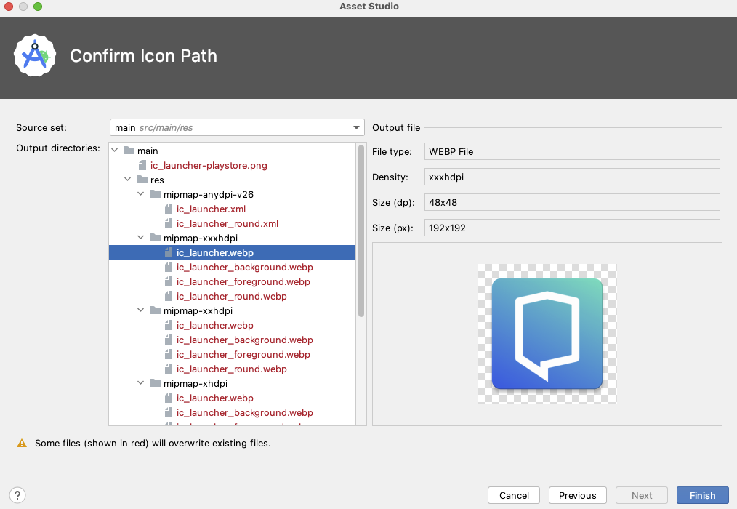
Task: Click the Cancel button
Action: (514, 495)
